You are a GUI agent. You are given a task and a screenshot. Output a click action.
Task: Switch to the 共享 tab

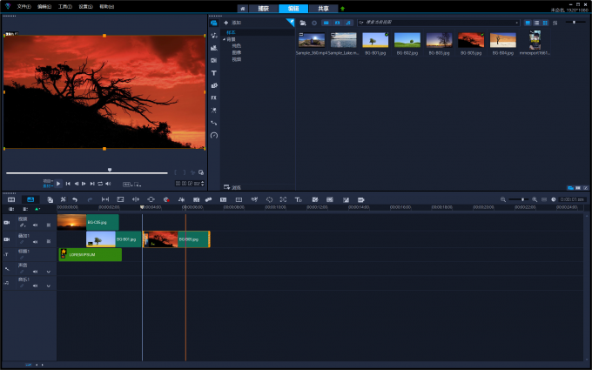click(323, 8)
